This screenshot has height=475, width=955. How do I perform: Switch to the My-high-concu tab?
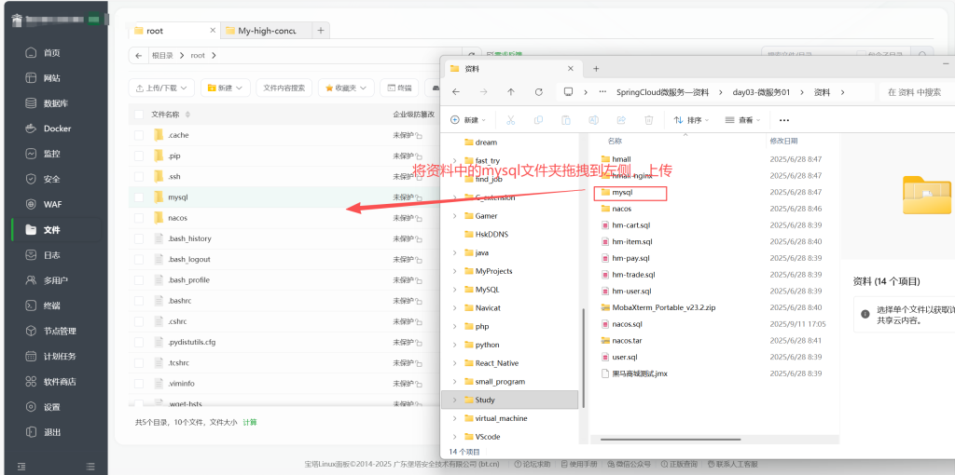pyautogui.click(x=265, y=31)
